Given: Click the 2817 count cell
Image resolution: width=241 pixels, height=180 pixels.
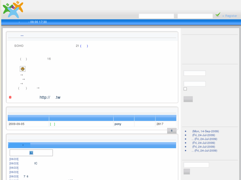Looking at the screenshot, I should 166,124.
